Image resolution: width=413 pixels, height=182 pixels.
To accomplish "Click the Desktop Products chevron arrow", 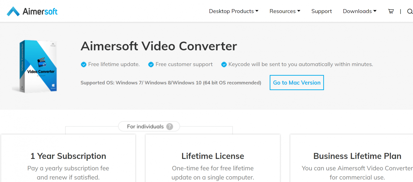I will (x=257, y=11).
